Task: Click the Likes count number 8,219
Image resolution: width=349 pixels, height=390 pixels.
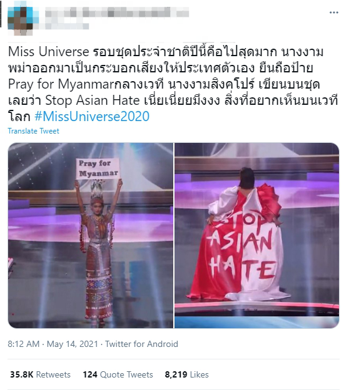Action: [176, 374]
